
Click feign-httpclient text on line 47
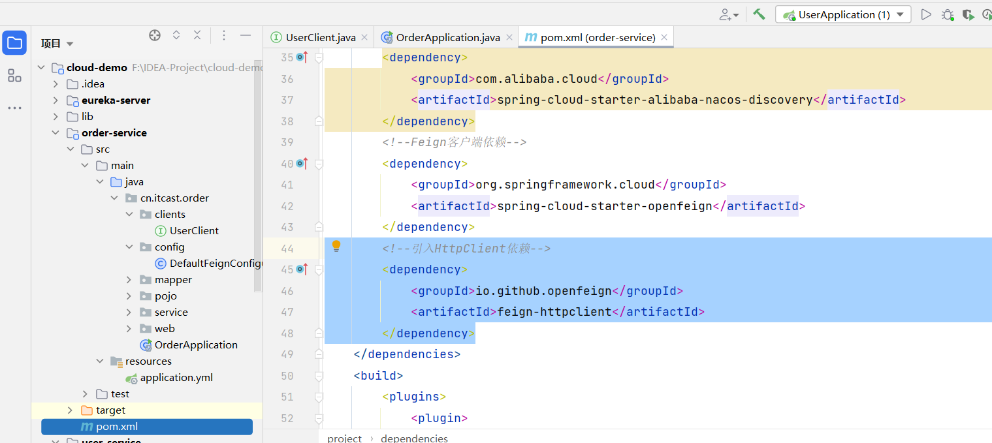554,312
